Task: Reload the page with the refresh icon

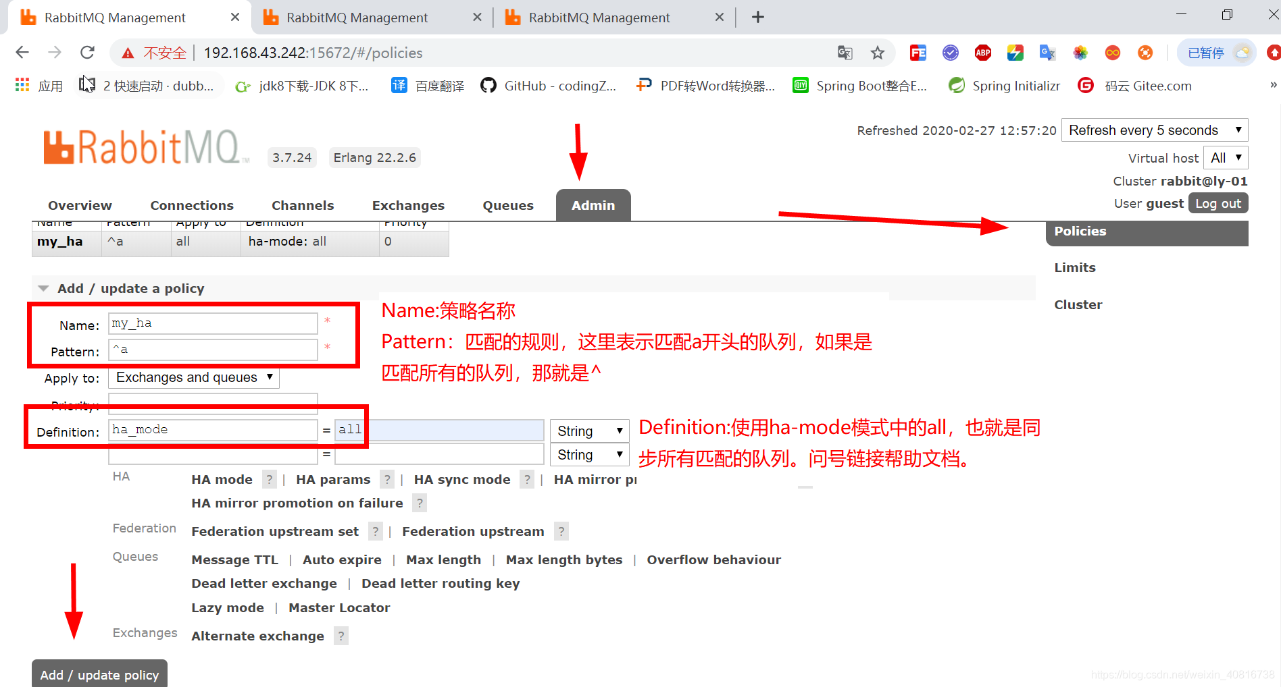Action: [87, 53]
